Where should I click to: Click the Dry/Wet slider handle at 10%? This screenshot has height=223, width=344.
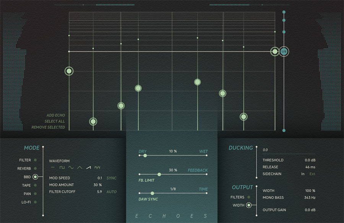(x=145, y=156)
